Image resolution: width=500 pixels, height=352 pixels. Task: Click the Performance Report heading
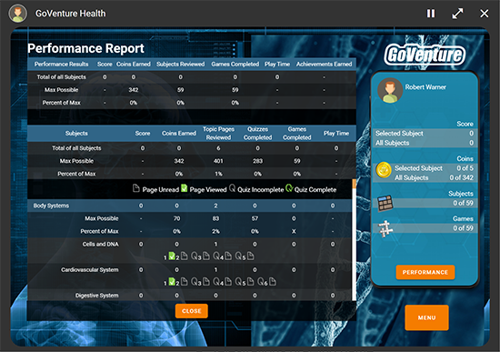[85, 48]
